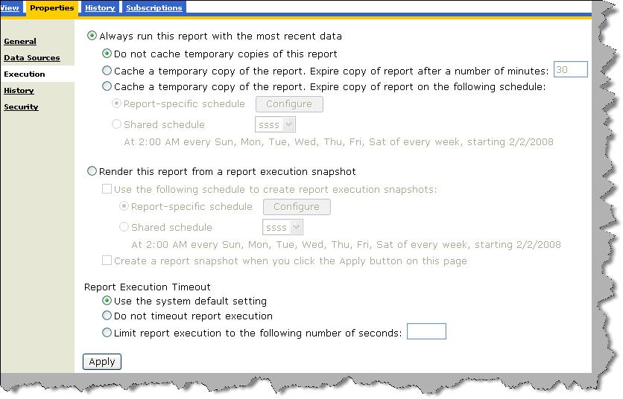Open Data Sources in the sidebar
This screenshot has height=399, width=623.
click(32, 57)
